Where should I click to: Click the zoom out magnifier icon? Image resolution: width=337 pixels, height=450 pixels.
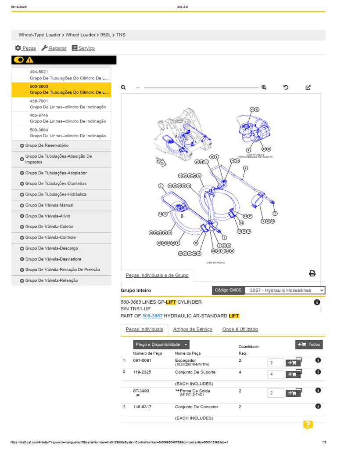click(x=123, y=87)
